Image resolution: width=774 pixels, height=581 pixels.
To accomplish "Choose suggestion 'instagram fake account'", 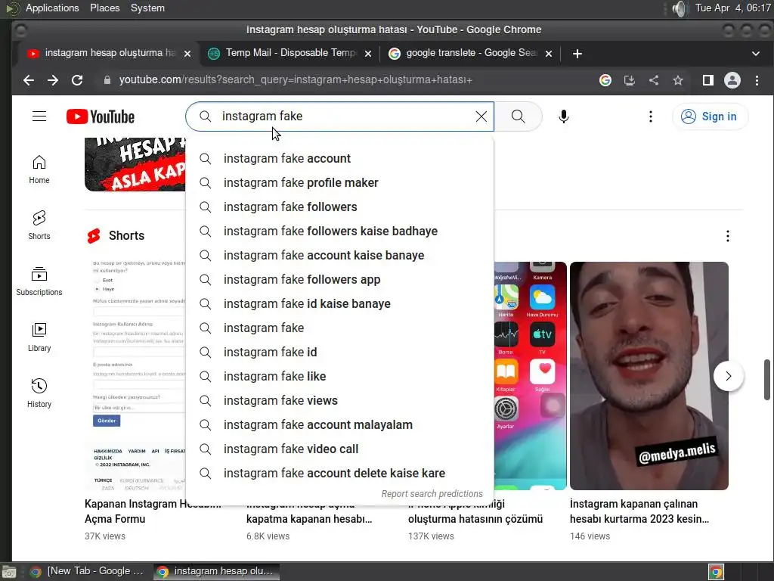I will point(339,159).
